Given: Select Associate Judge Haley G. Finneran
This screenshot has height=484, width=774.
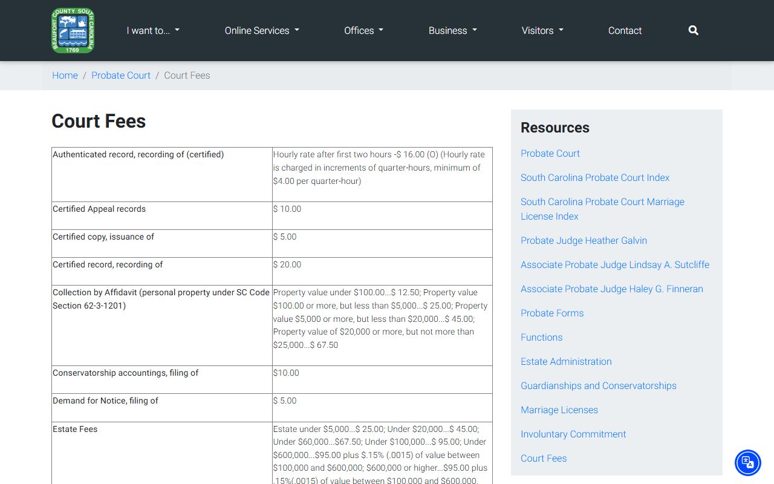Looking at the screenshot, I should (x=611, y=289).
